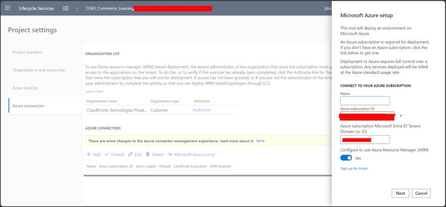This screenshot has width=446, height=207.
Task: Click the link icon beside Microsoft Azure portal
Action: [170, 154]
